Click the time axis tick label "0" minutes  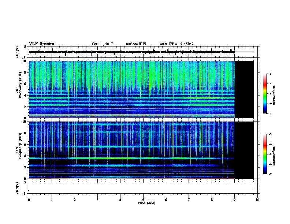tap(29, 199)
